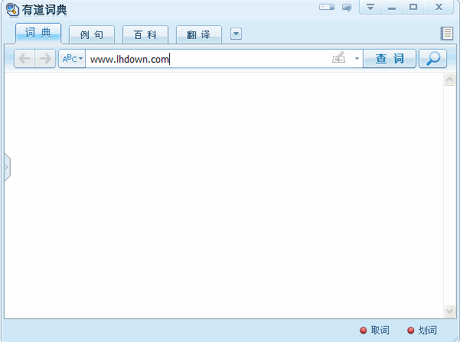Expand more tabs dropdown arrow

[236, 34]
